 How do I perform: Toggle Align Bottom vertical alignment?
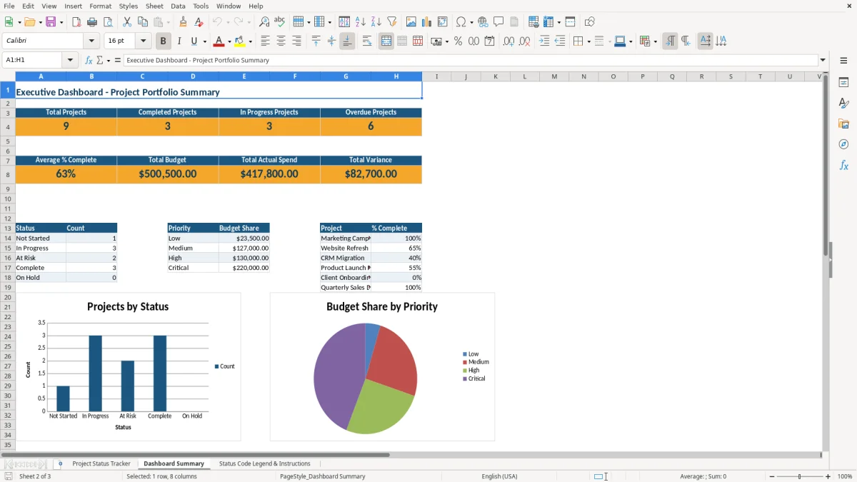347,41
